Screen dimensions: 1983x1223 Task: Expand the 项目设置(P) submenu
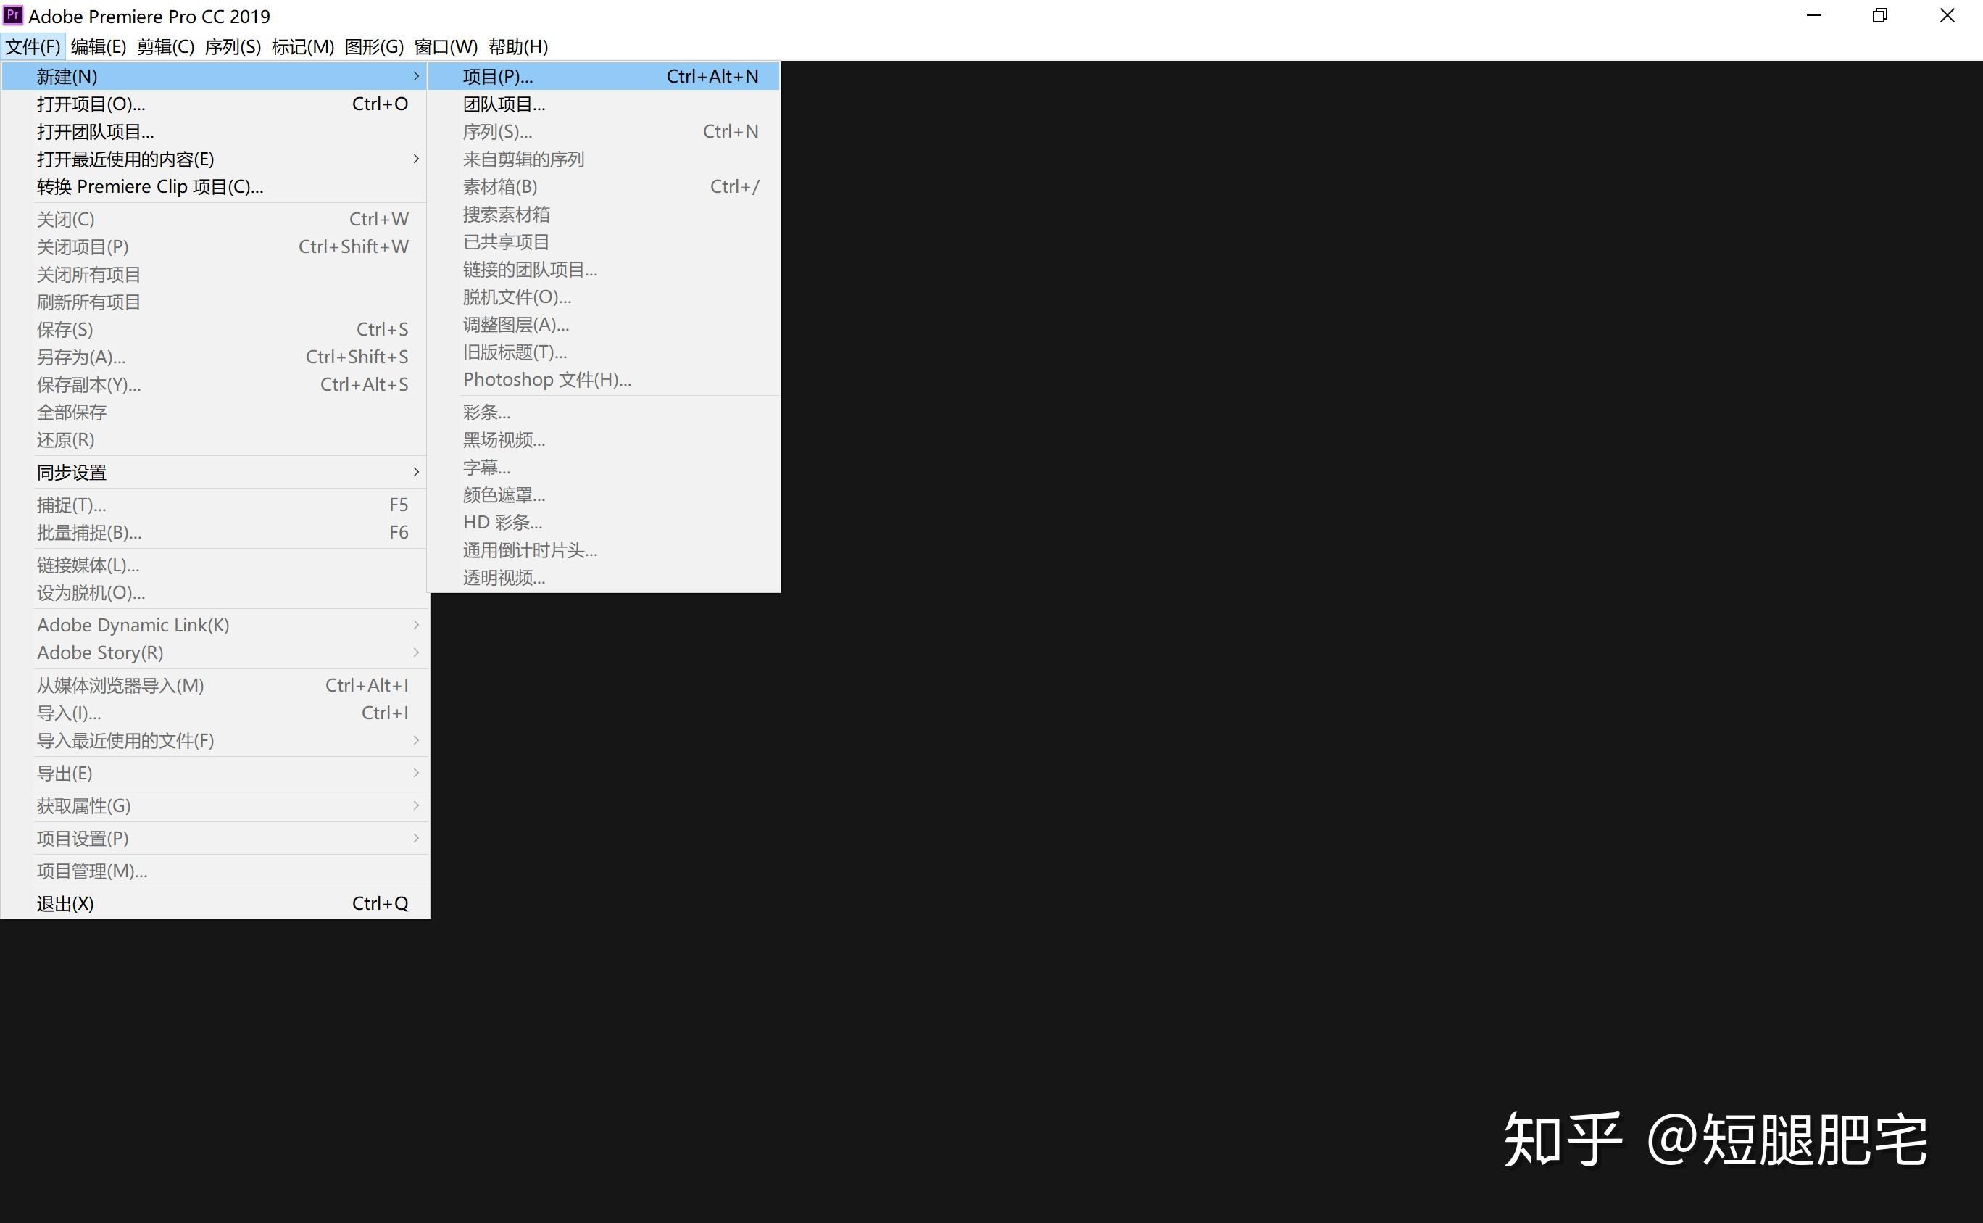pos(82,838)
